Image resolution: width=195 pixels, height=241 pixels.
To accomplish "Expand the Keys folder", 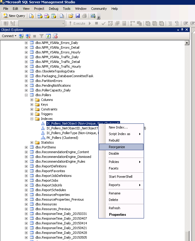I will click(32, 104).
